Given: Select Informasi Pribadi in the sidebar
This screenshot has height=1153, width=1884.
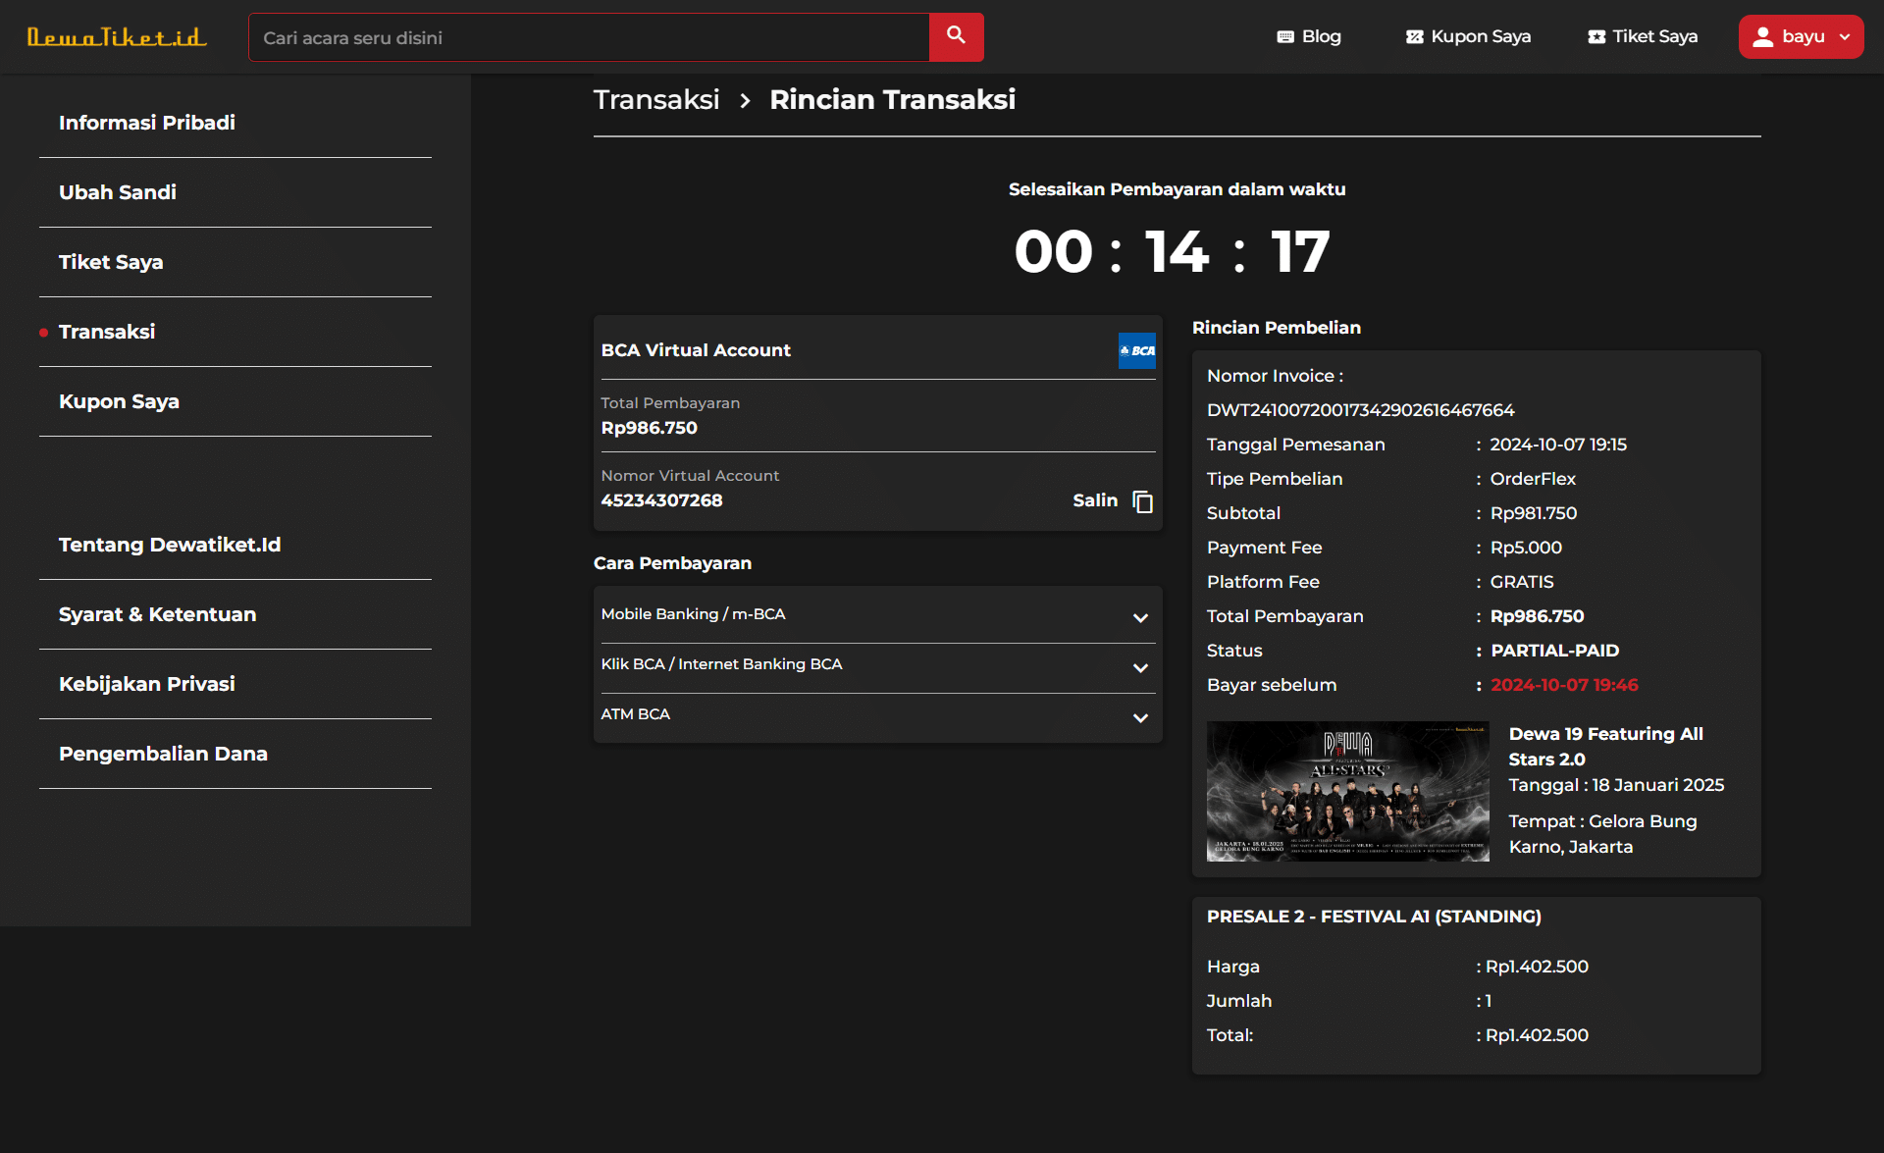Looking at the screenshot, I should click(x=147, y=123).
